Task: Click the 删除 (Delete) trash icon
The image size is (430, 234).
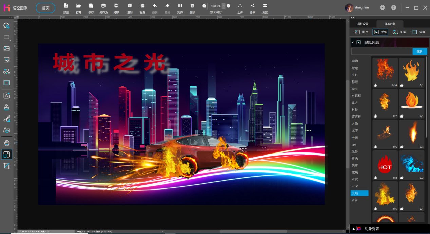Action: (x=192, y=6)
